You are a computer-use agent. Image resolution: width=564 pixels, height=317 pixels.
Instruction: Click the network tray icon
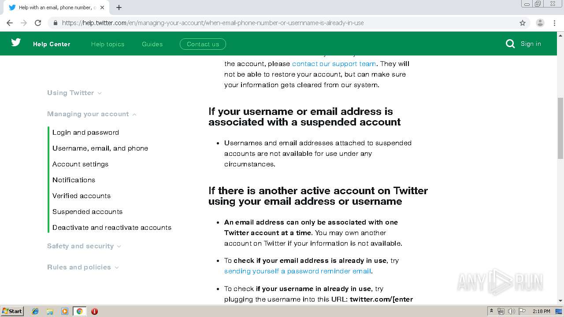pyautogui.click(x=501, y=311)
